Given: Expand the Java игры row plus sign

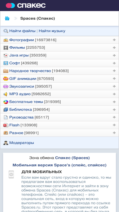Looking at the screenshot, I should click(x=114, y=55).
